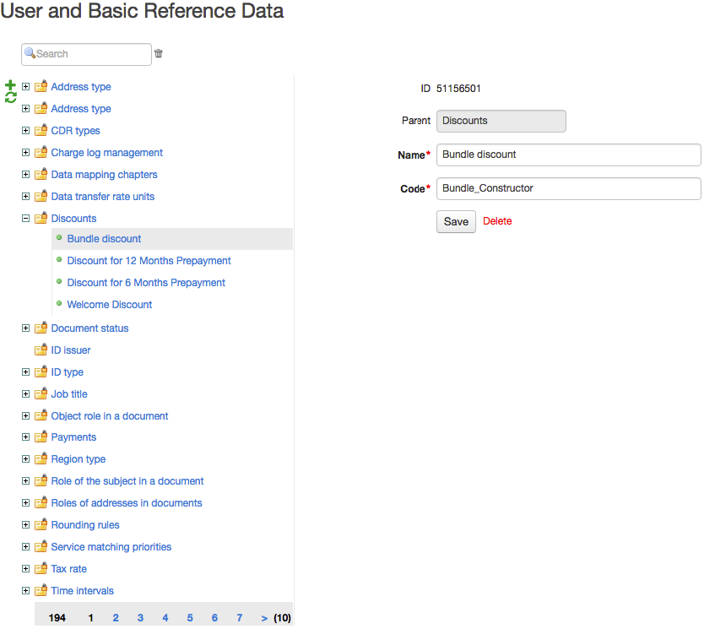Go to page 2 of the tree
704x629 pixels.
point(116,618)
